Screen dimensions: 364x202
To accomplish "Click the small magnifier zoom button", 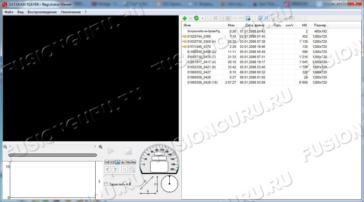I will tap(124, 170).
